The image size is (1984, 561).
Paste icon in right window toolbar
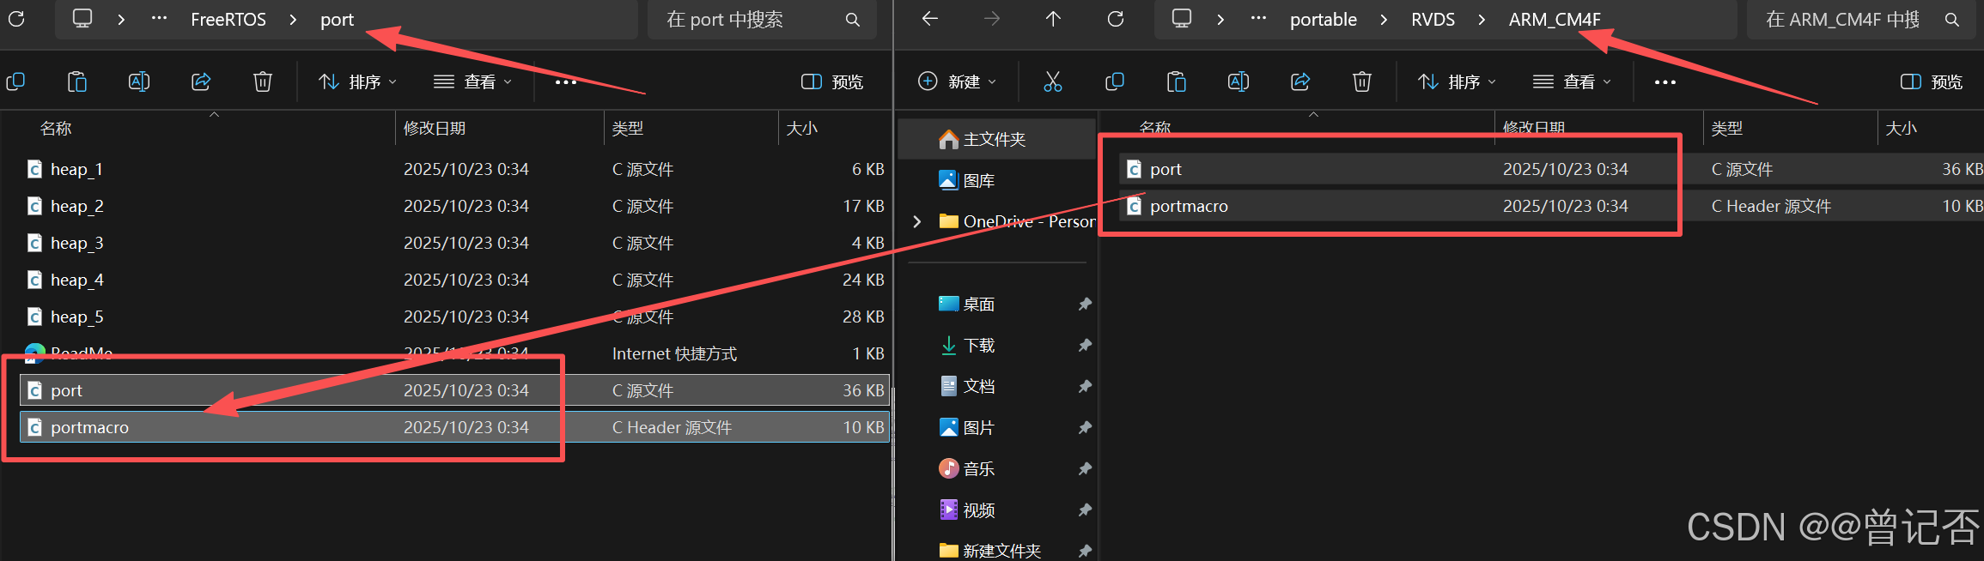pos(1177,81)
